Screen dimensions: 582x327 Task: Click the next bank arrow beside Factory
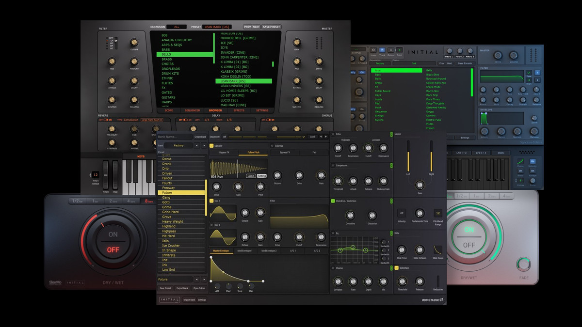coord(205,145)
